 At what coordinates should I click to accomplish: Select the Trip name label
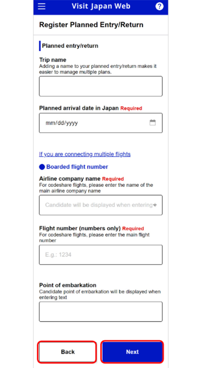click(x=53, y=60)
